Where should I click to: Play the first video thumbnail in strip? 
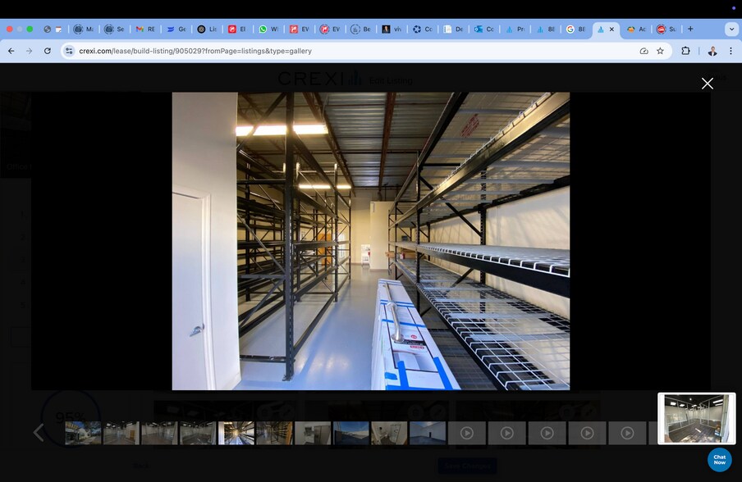(x=466, y=433)
